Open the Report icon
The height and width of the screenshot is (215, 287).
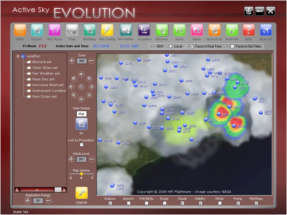[x=37, y=30]
